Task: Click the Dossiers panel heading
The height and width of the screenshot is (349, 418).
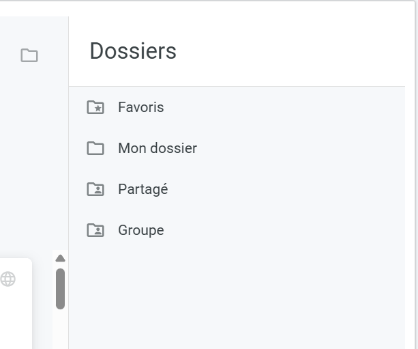Action: (133, 51)
